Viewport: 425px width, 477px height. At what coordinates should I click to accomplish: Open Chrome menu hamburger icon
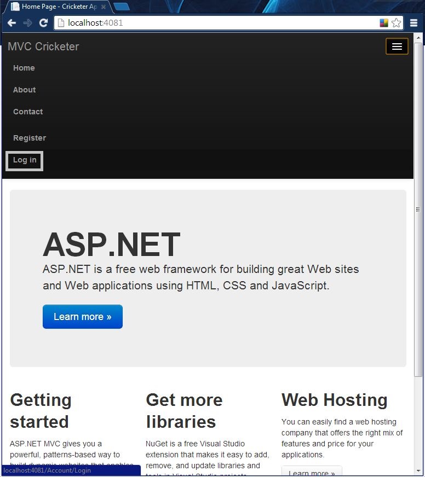(413, 23)
